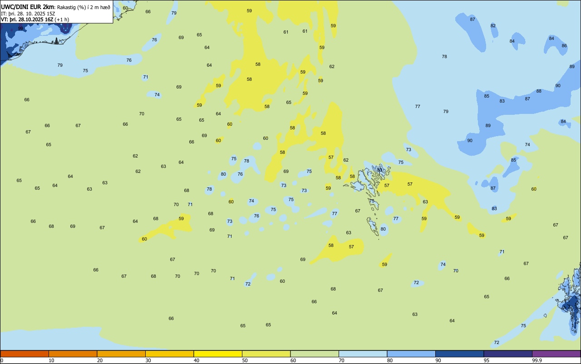Click the 50–60 pale yellow legend swatch
Viewport: 581px width, 364px height.
coord(266,354)
